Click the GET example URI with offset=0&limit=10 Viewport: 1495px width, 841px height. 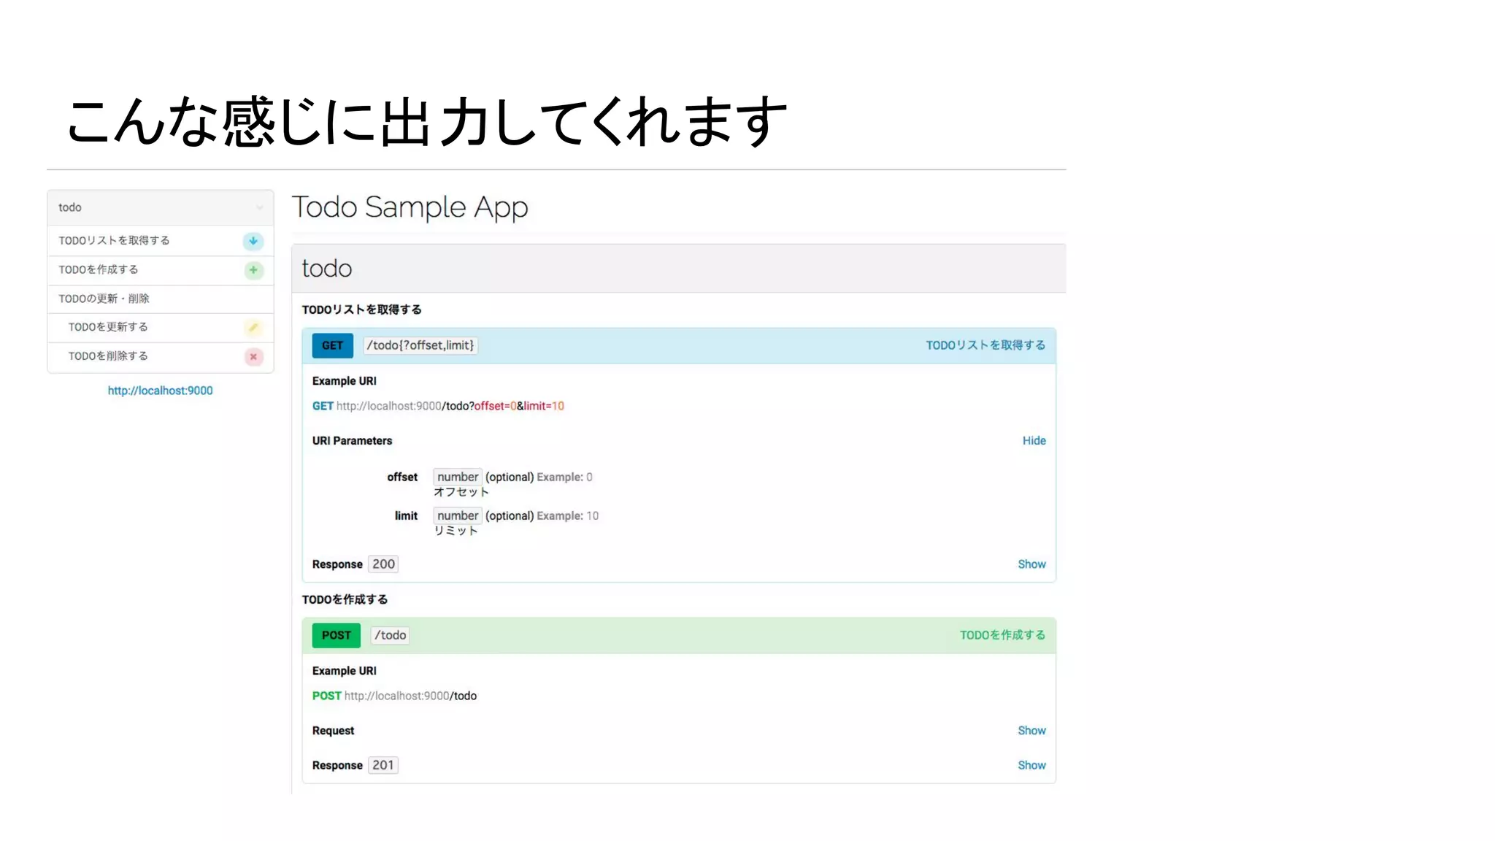click(438, 406)
